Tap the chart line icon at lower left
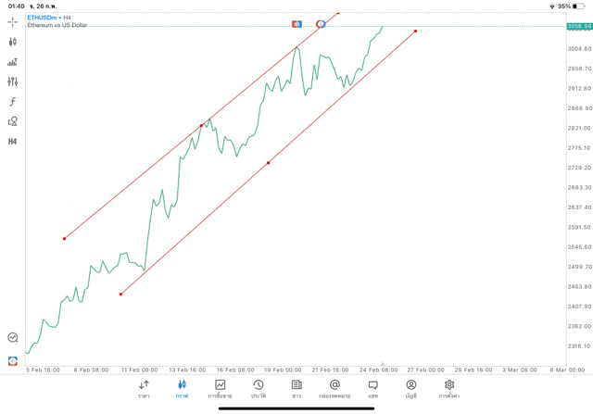The image size is (593, 414). coord(13,338)
